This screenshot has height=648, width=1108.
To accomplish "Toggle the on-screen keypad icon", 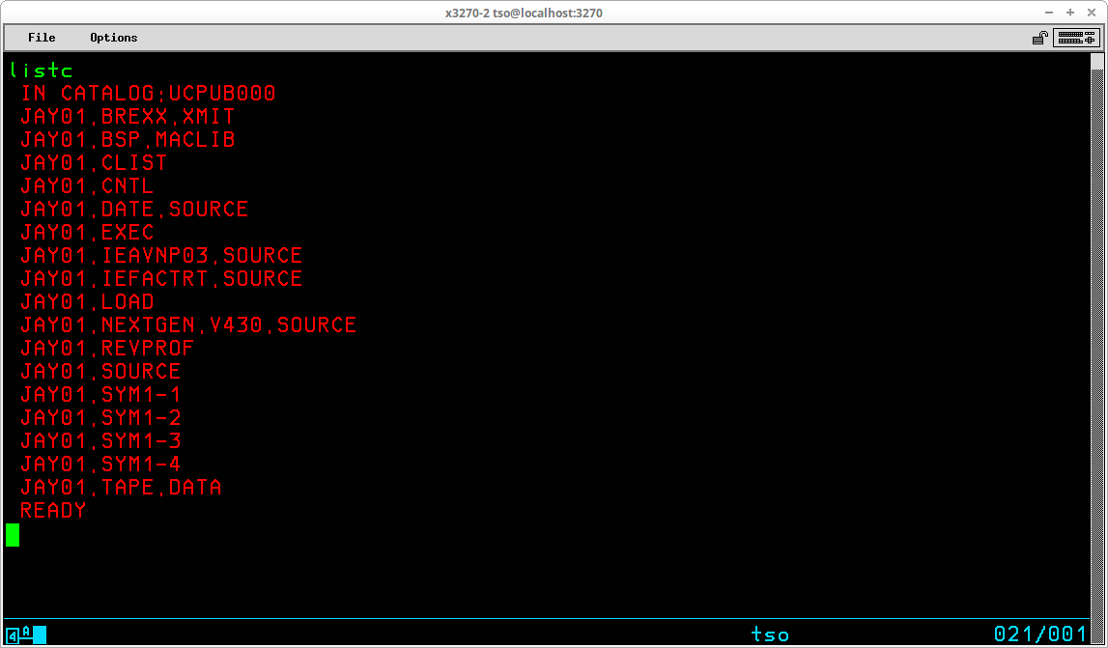I will (1076, 38).
